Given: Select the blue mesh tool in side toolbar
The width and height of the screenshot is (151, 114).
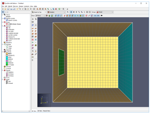Looking at the screenshot, I should pos(33,25).
